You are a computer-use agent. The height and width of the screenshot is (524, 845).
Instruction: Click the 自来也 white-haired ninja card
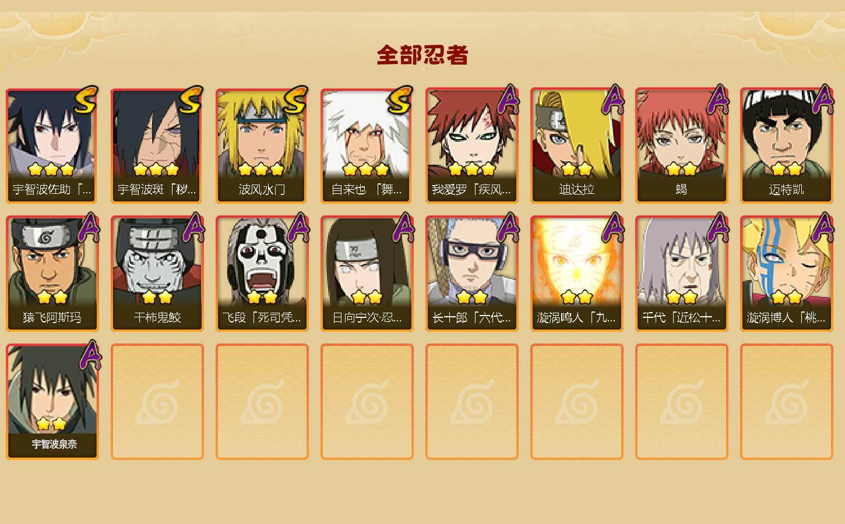(x=367, y=146)
